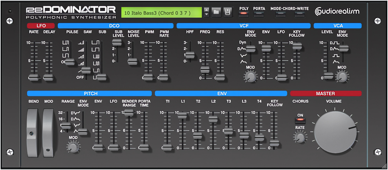Click the blue DCO section header

coord(115,26)
